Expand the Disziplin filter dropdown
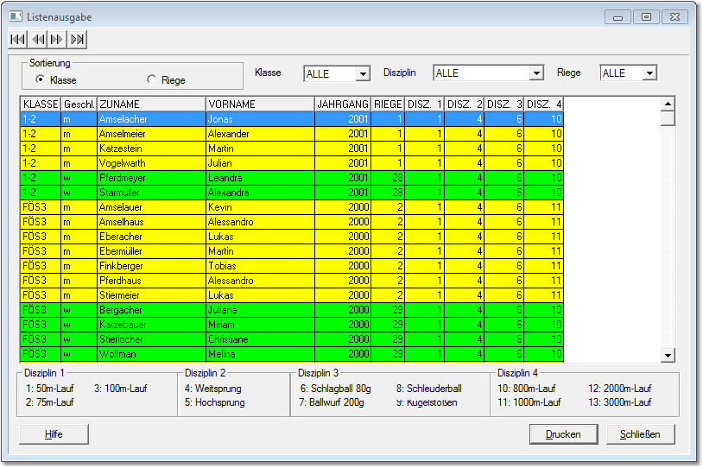Image resolution: width=703 pixels, height=468 pixels. pos(536,74)
